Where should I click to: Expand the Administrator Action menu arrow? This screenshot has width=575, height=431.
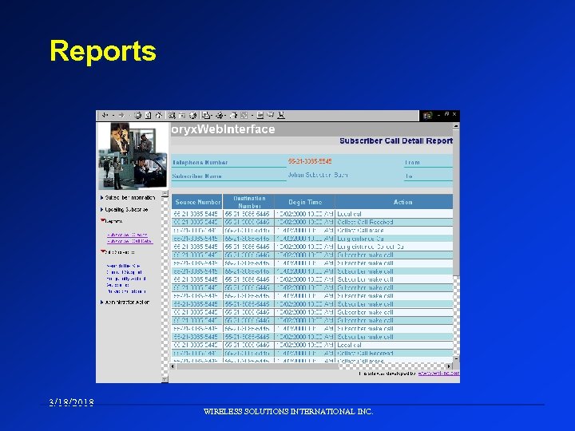(x=101, y=302)
